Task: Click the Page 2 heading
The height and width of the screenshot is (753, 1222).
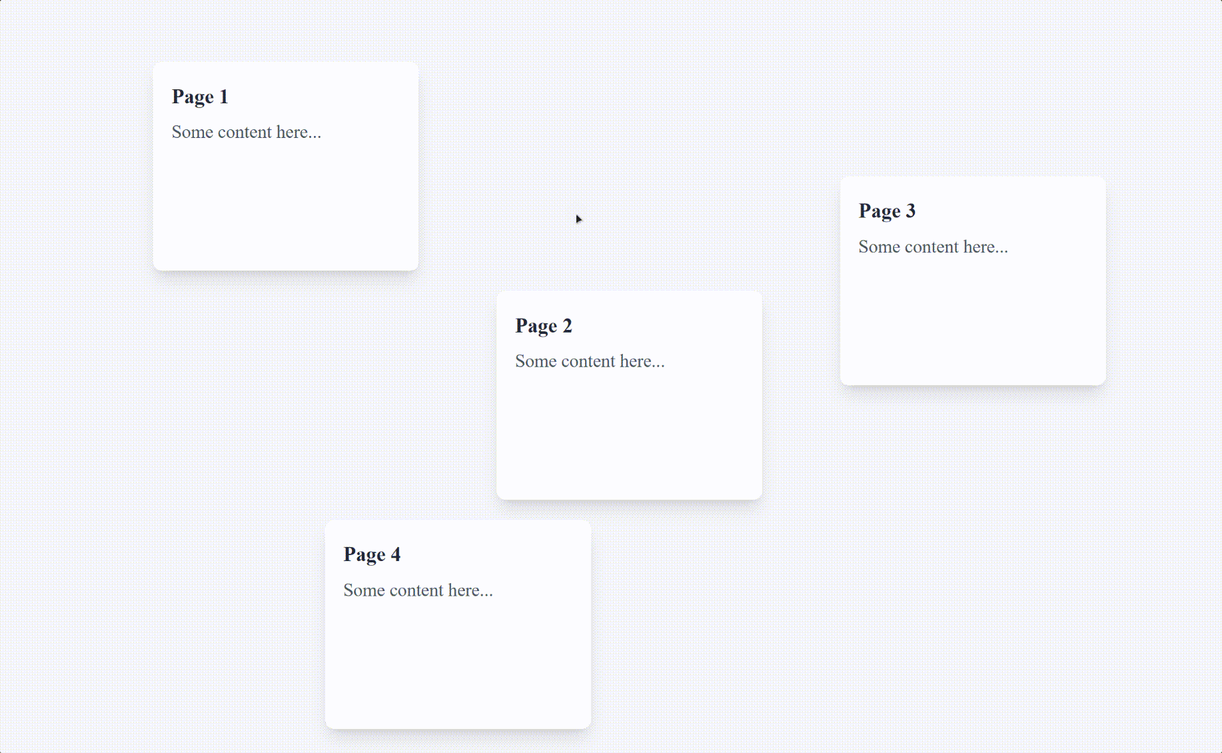Action: point(544,327)
